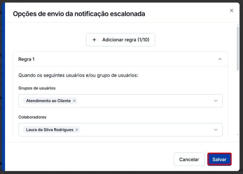Click the Regra 1 header title
Viewport: 243px width, 174px height.
[x=26, y=59]
